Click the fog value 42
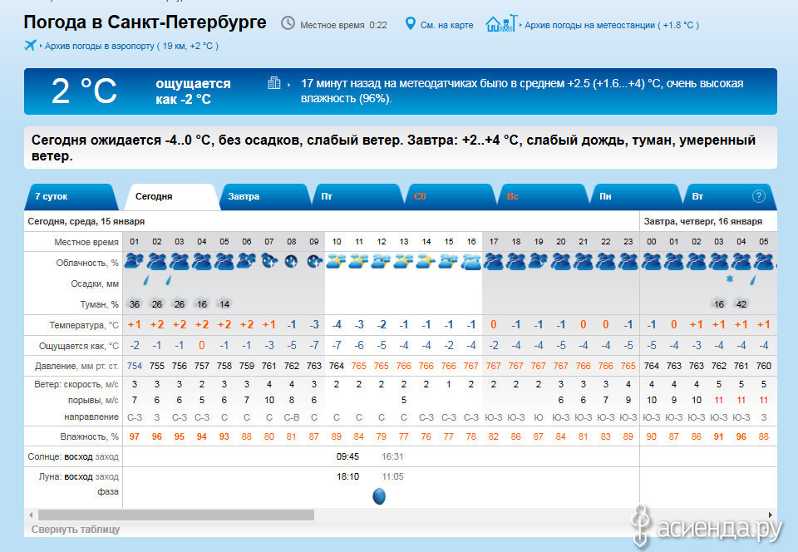This screenshot has height=552, width=798. point(741,304)
